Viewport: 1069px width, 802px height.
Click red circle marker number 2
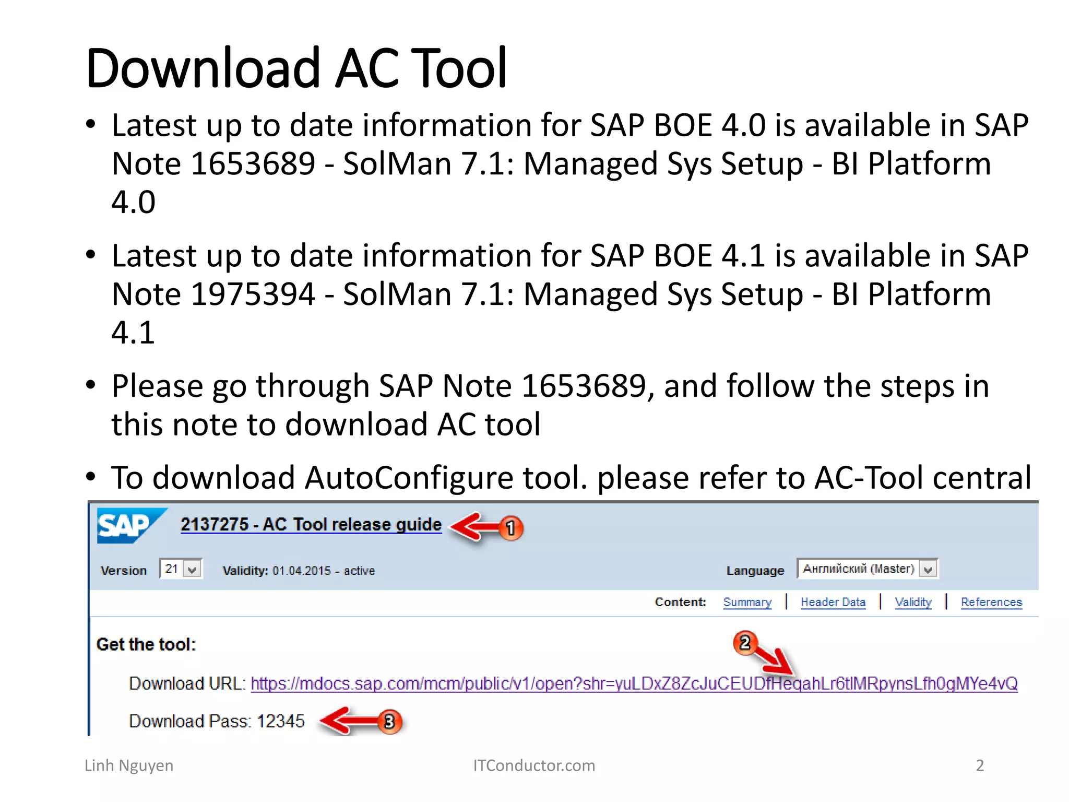point(745,643)
